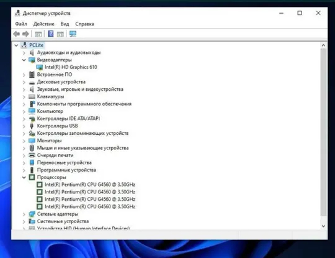
Task: Expand the Очереди печати category
Action: click(x=24, y=155)
